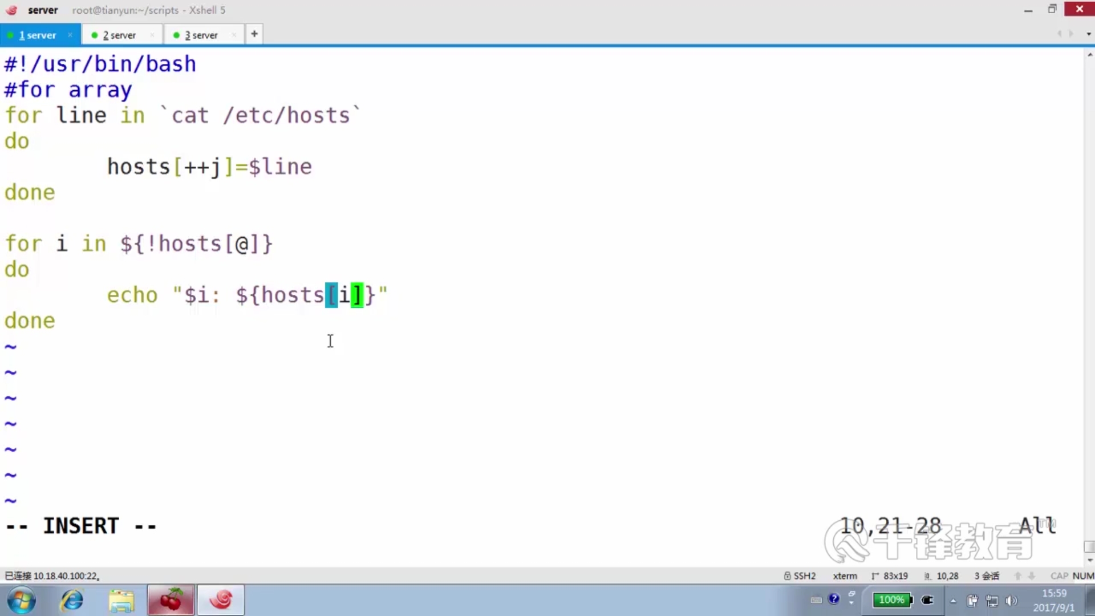
Task: Toggle the NUM indicator in status bar
Action: [1083, 576]
